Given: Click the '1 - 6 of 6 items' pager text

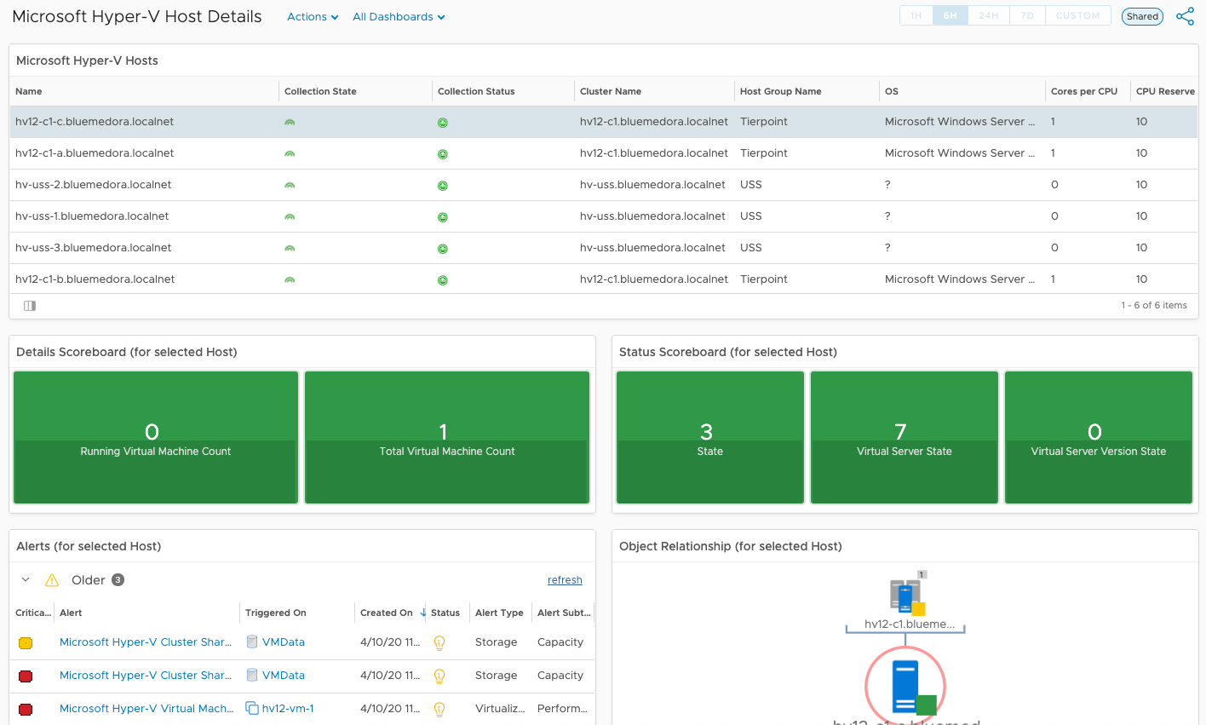Looking at the screenshot, I should (1154, 306).
